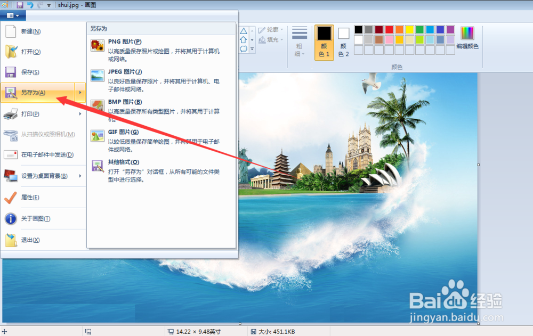Expand the shapes gallery with the double arrow
The image size is (533, 336).
coord(252,49)
